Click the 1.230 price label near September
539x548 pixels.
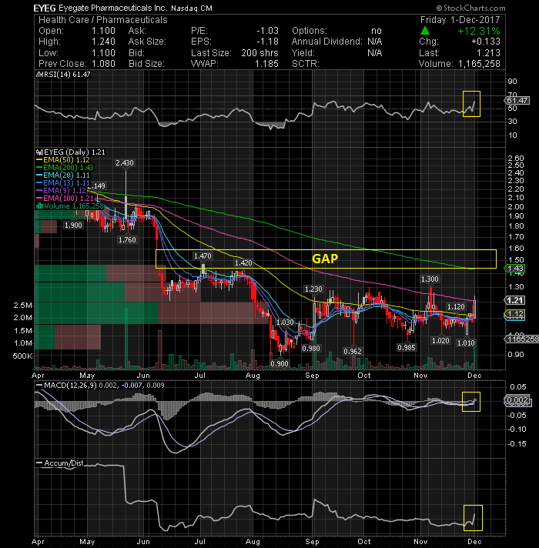[313, 289]
